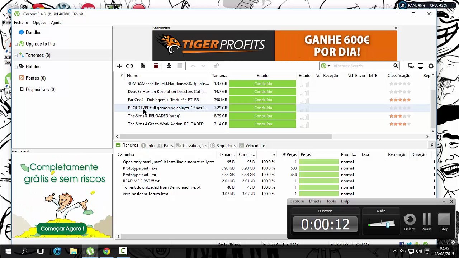This screenshot has width=459, height=258.
Task: Open the Opções menu
Action: [39, 22]
